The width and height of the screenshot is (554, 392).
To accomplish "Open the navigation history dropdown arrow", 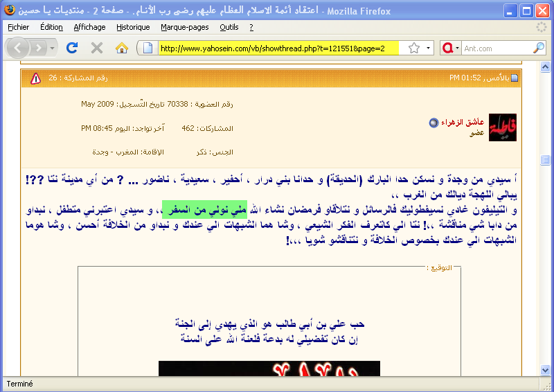I will click(x=53, y=48).
